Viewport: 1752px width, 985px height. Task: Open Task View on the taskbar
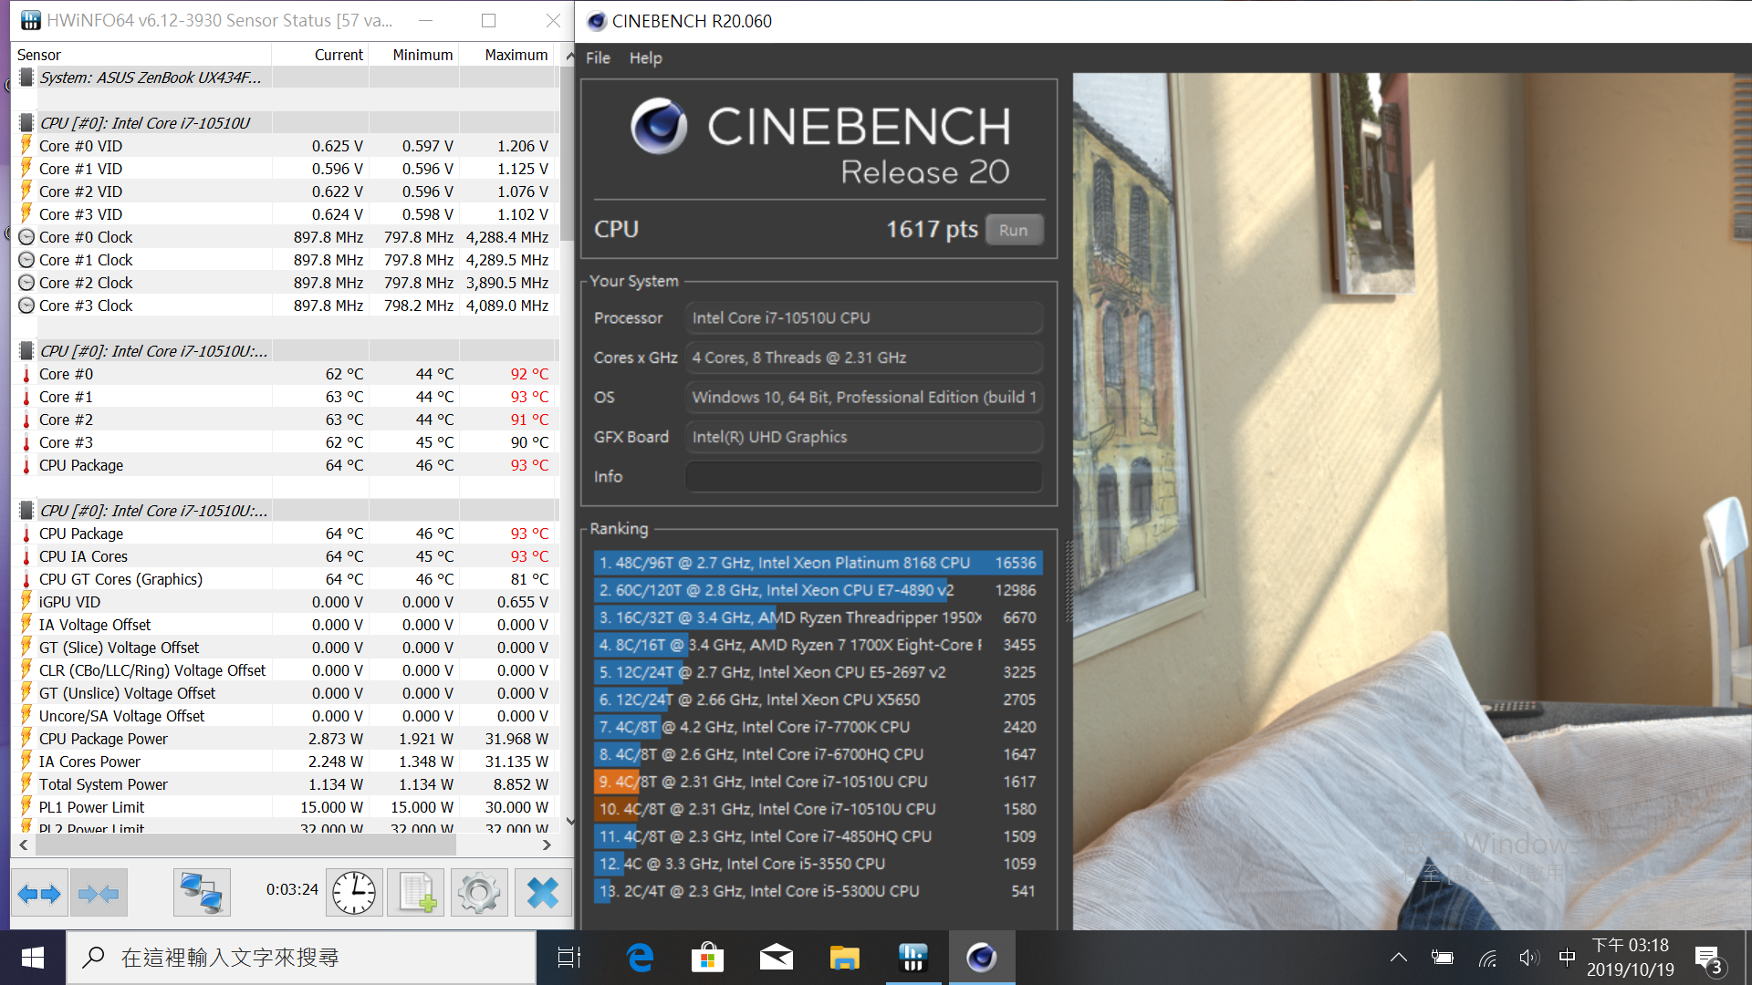(569, 958)
